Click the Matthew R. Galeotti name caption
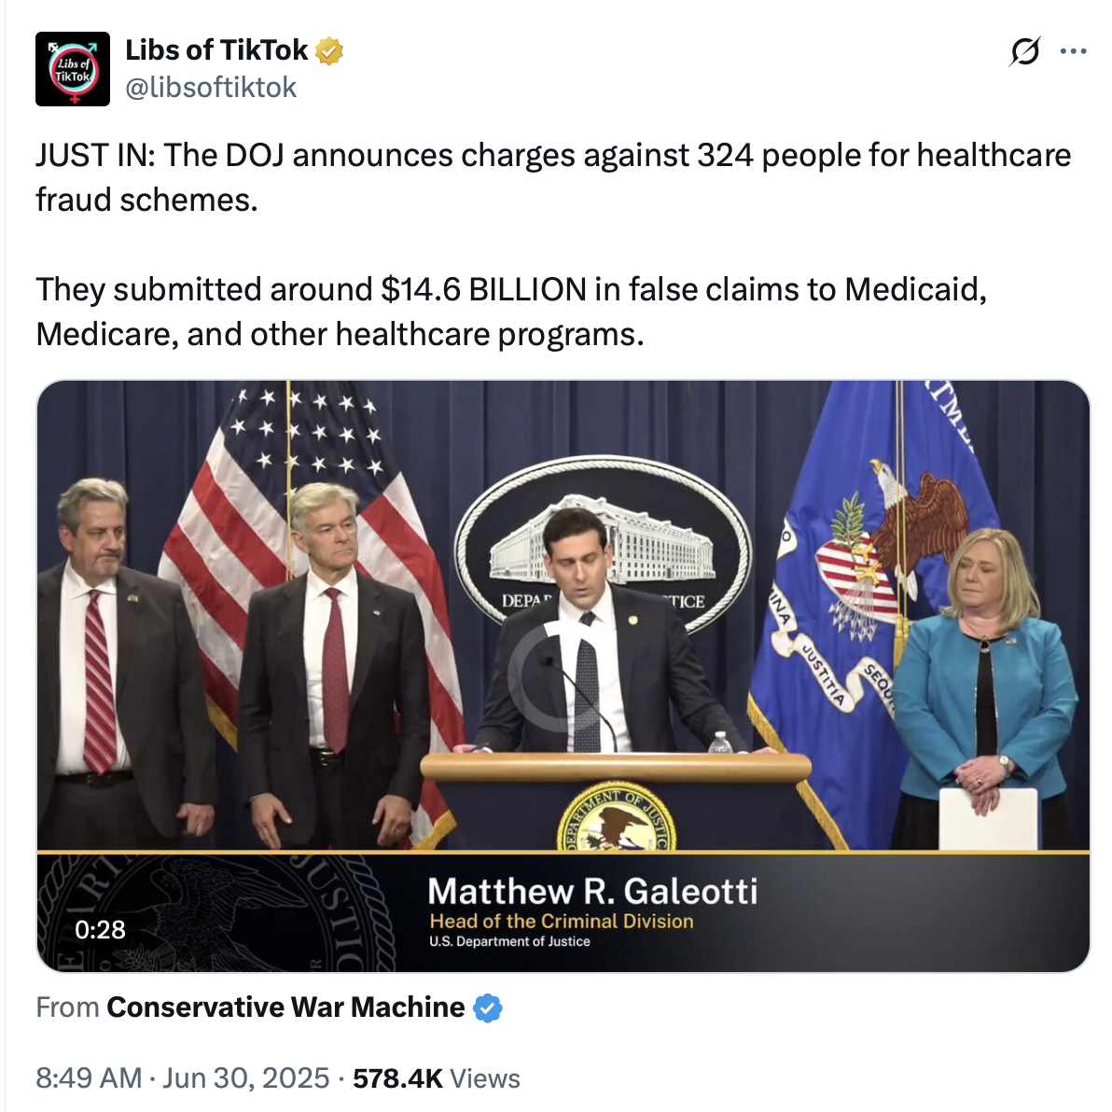1112x1112 pixels. [x=591, y=892]
